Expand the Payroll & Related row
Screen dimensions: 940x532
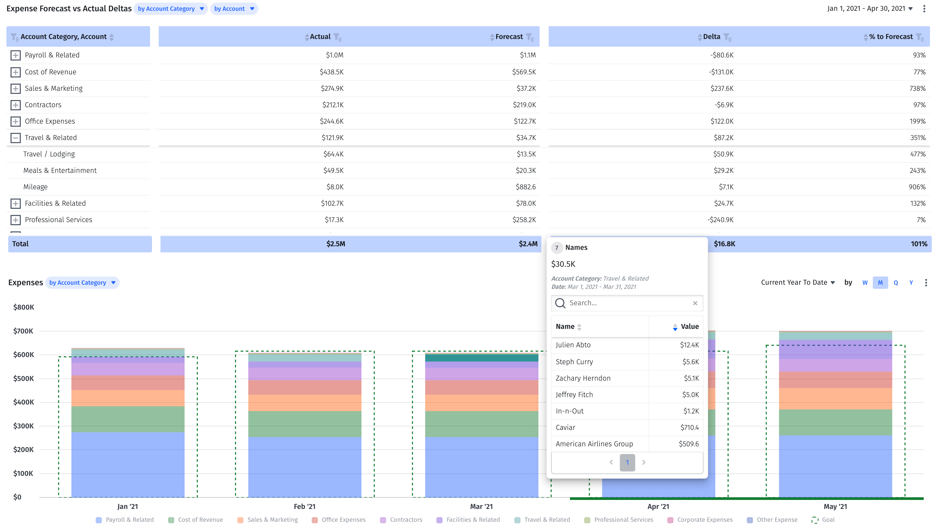click(15, 55)
